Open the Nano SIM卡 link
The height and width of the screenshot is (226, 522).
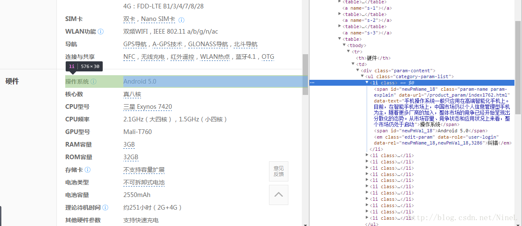tap(158, 19)
